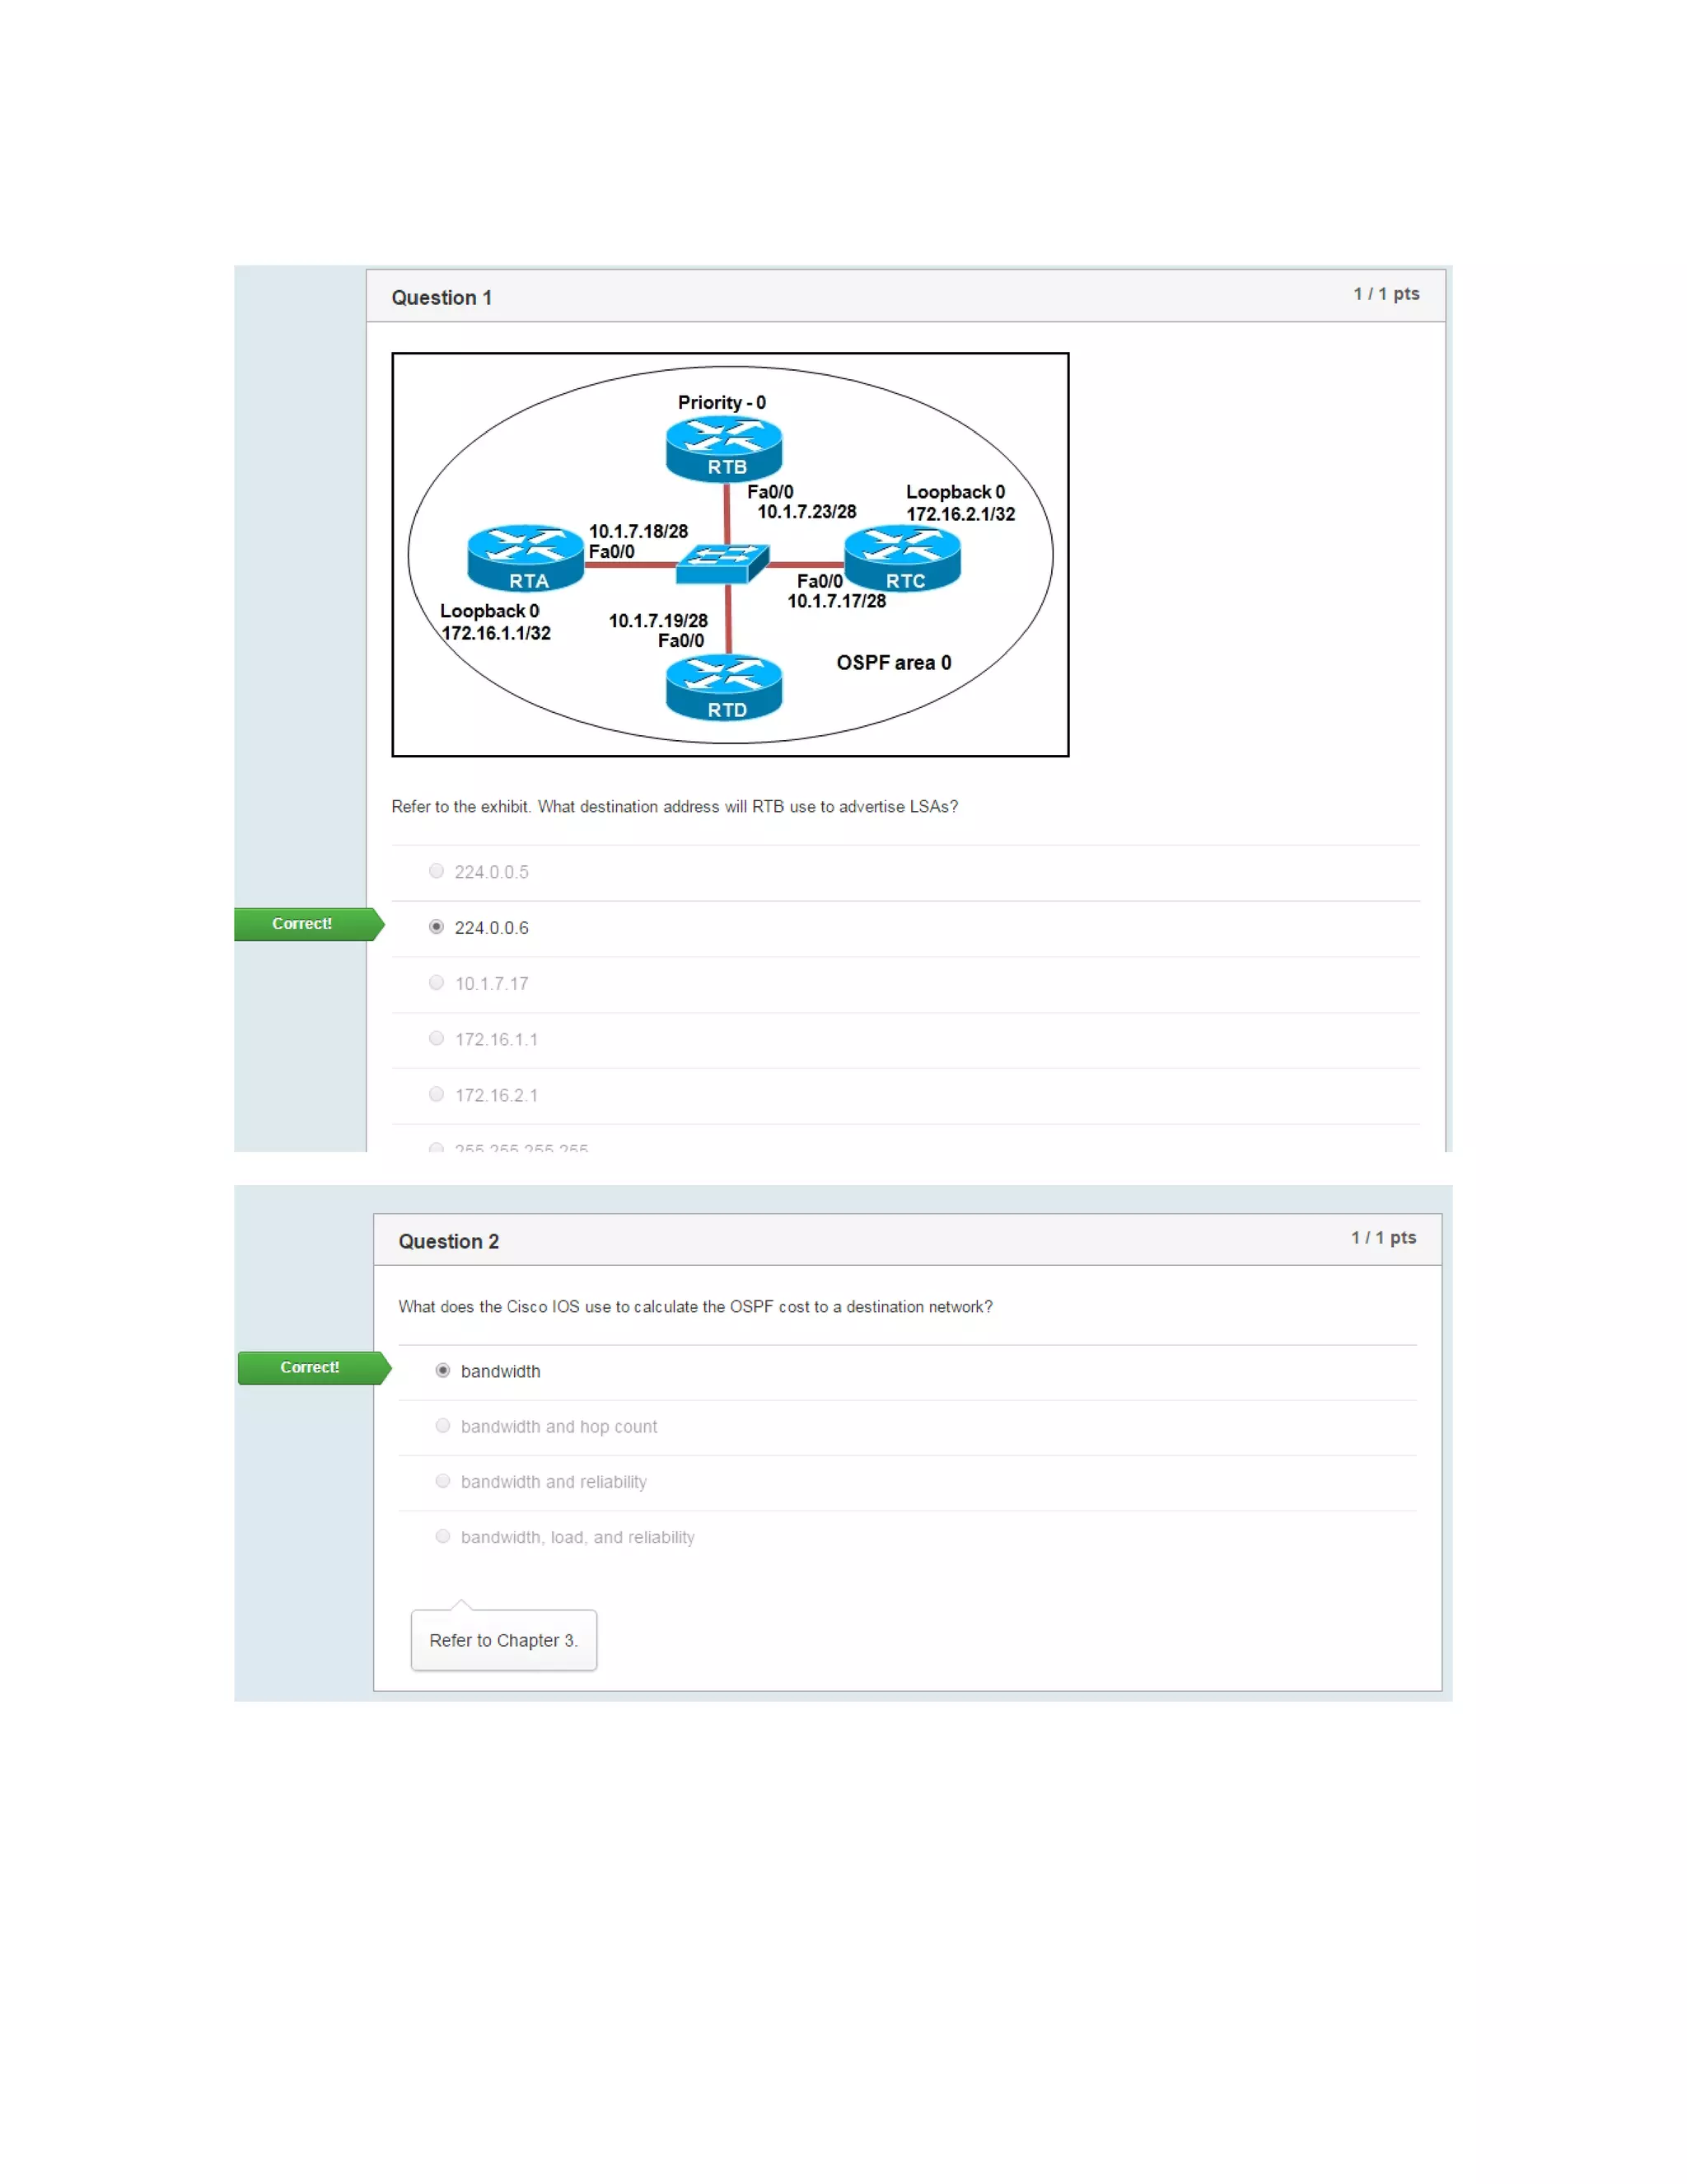Select the bandwidth radio option
The image size is (1687, 2184).
[442, 1371]
